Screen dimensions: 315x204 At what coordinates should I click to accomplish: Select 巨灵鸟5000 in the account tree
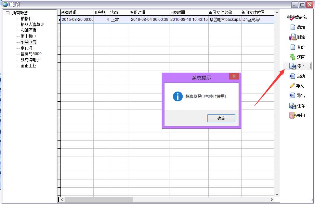tap(31, 54)
